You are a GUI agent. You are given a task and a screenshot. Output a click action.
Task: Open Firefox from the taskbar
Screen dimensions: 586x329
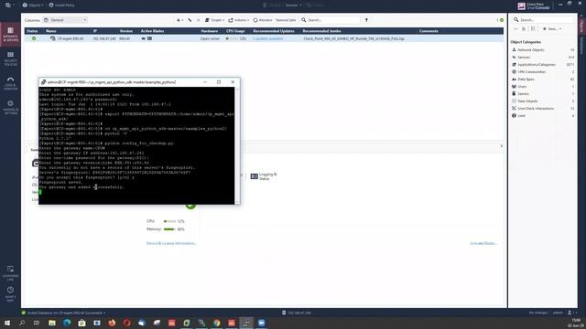tap(112, 323)
